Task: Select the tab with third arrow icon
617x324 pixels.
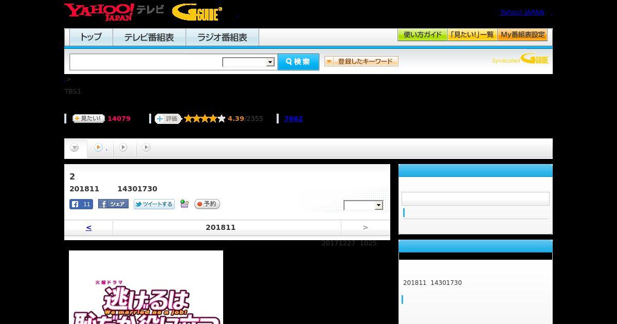Action: [x=123, y=148]
